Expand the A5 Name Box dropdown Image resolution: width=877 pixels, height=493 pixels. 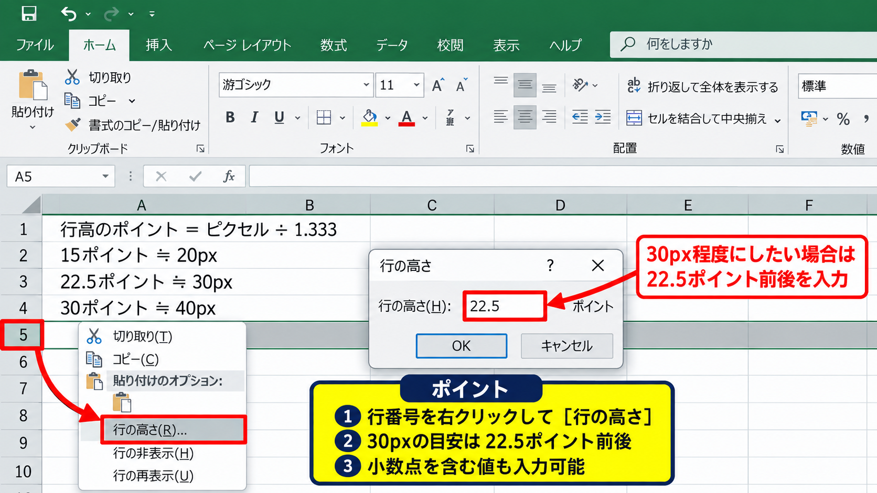tap(105, 177)
